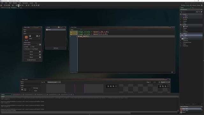Click the asset browser search field
The height and width of the screenshot is (115, 204).
tap(188, 12)
